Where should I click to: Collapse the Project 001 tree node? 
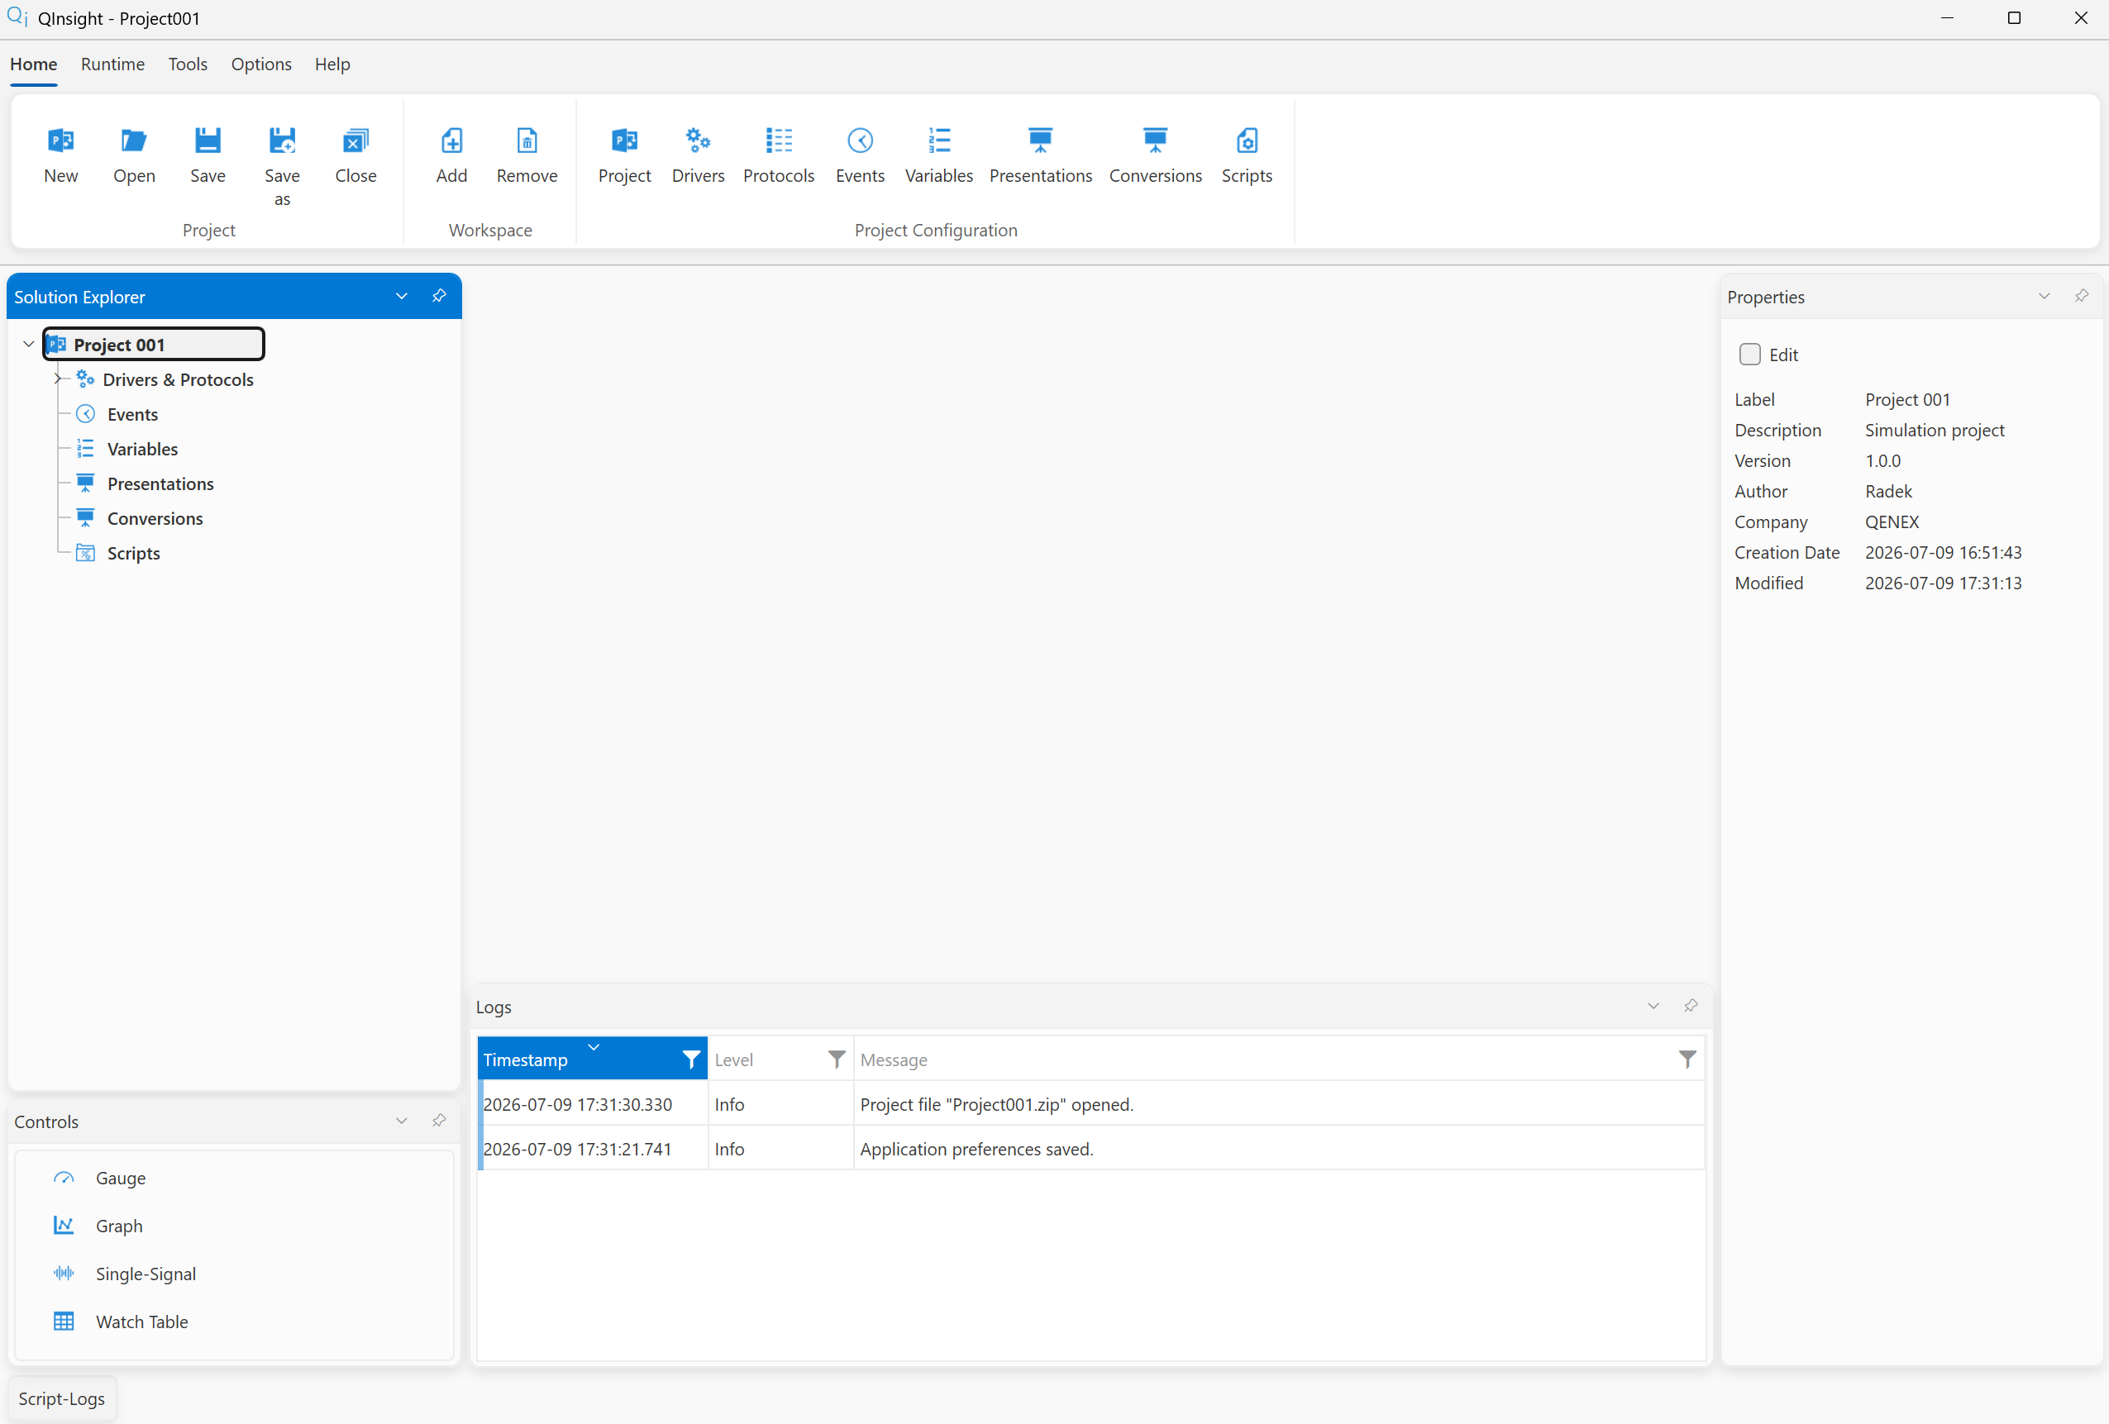point(28,344)
